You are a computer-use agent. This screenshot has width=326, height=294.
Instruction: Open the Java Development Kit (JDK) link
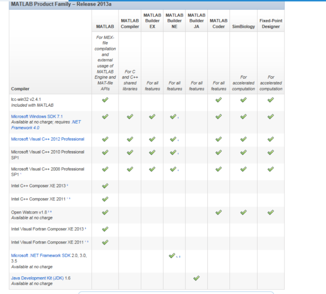pyautogui.click(x=37, y=278)
